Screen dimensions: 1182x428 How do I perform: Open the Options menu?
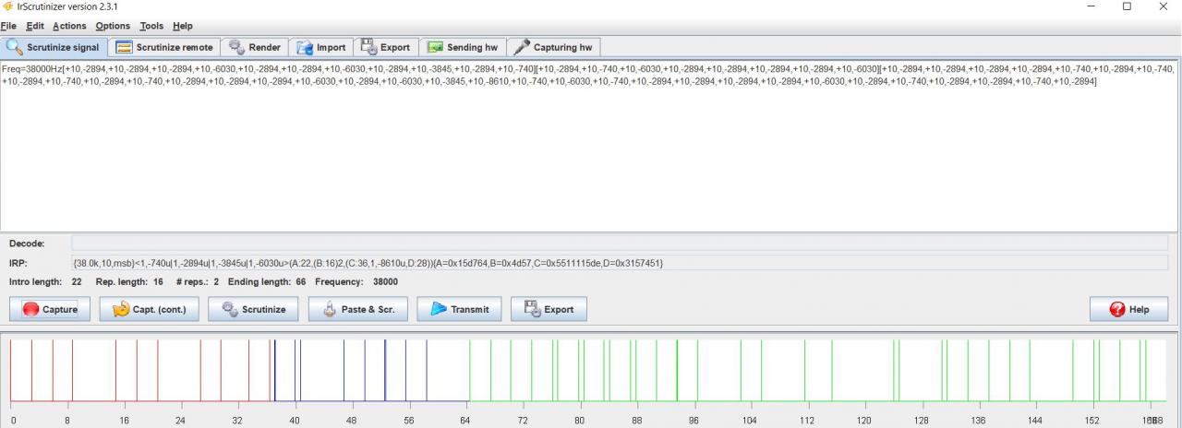pos(113,26)
